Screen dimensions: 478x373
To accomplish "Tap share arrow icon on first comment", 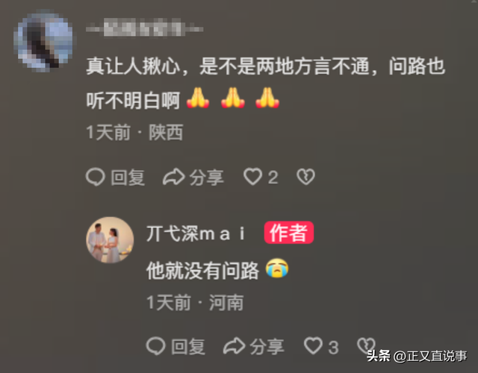I will click(174, 177).
